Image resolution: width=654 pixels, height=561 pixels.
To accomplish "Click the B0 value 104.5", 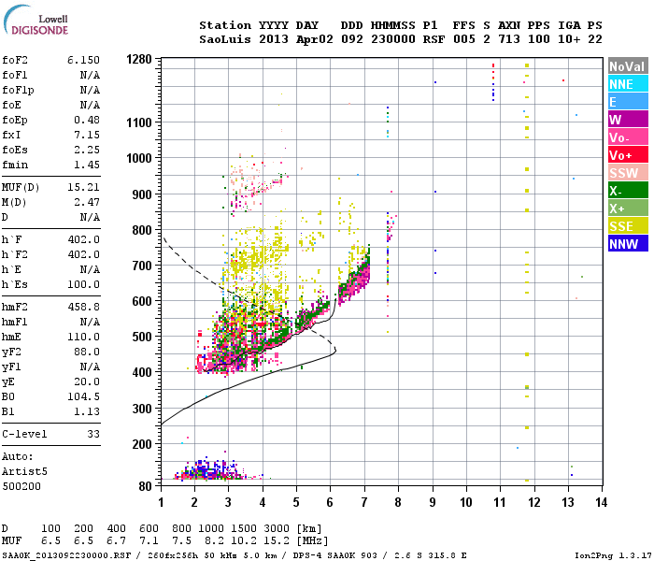I will (83, 397).
